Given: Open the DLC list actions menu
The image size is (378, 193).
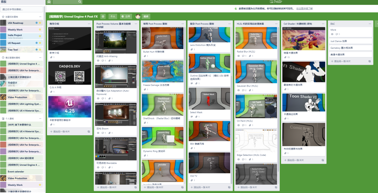Looking at the screenshot, I should [x=370, y=24].
